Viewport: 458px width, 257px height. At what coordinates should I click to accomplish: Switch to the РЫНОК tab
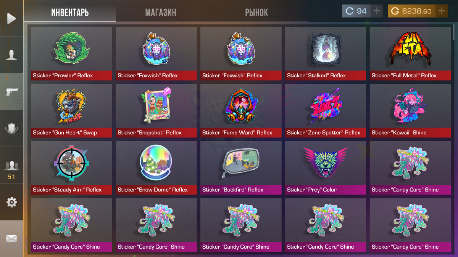click(x=256, y=13)
